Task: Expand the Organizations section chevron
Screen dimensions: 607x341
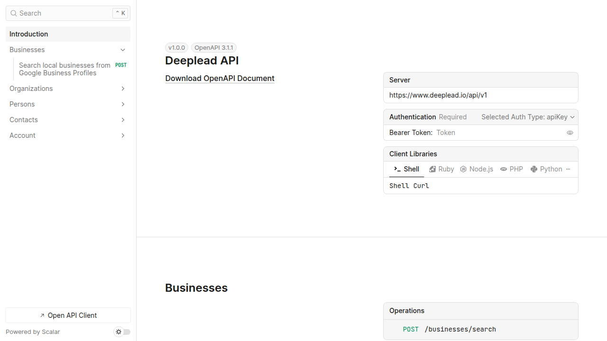Action: pyautogui.click(x=123, y=89)
